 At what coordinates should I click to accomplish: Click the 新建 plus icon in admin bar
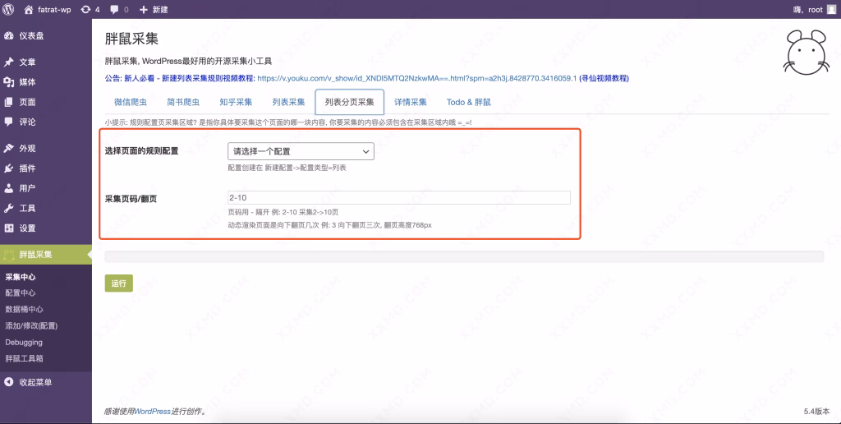coord(144,9)
